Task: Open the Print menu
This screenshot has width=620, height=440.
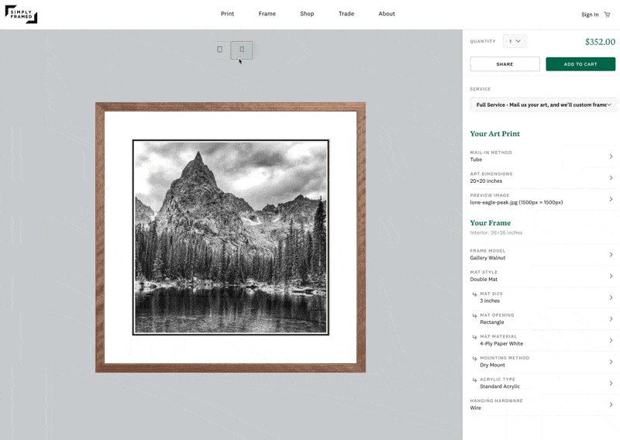Action: (x=227, y=14)
